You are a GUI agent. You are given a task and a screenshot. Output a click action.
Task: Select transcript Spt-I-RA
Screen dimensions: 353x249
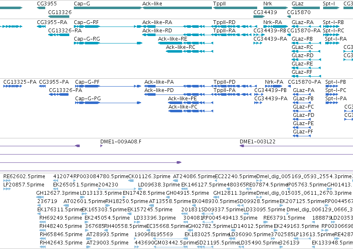point(336,39)
